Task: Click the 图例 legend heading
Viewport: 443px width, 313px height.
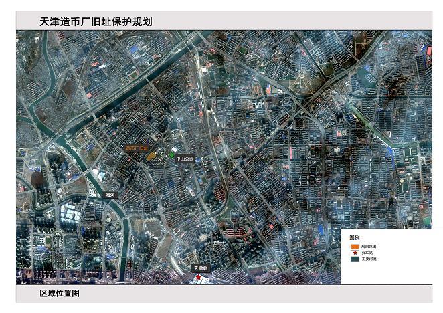Action: pos(355,237)
